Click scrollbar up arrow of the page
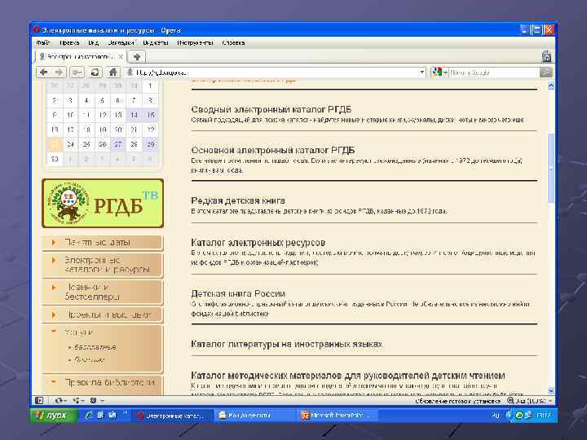The width and height of the screenshot is (587, 440). [x=550, y=86]
